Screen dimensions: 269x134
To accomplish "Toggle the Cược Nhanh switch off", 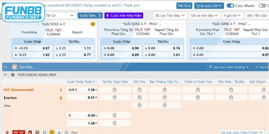I will click(x=230, y=6).
